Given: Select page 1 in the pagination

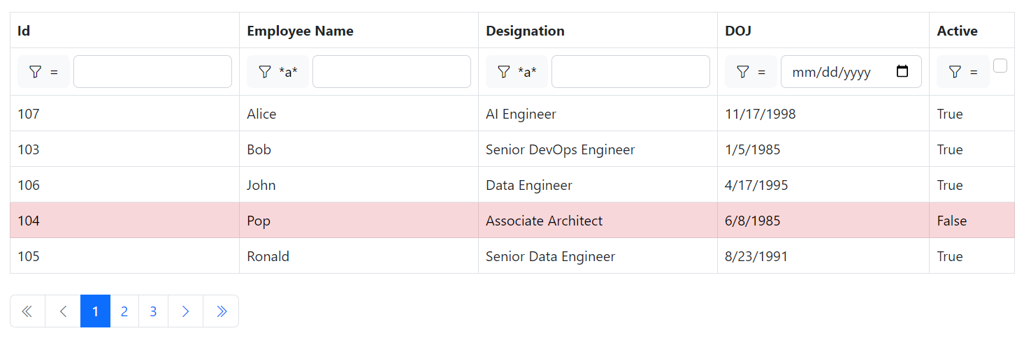Looking at the screenshot, I should click(96, 311).
